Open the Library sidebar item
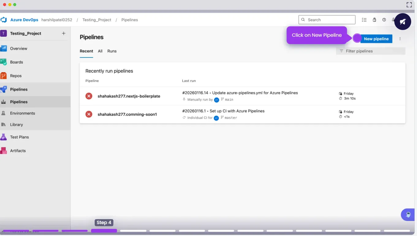 [x=16, y=125]
